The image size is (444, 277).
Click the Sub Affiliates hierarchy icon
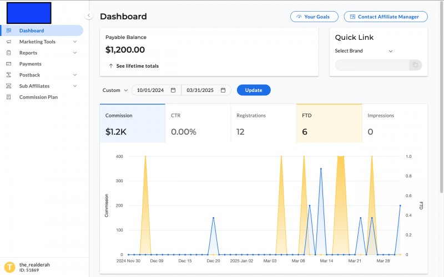tap(8, 86)
